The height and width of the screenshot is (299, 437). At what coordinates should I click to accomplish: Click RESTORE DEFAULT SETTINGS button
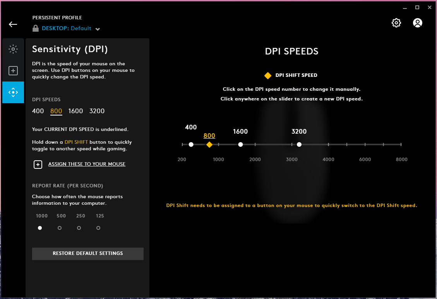coord(88,254)
